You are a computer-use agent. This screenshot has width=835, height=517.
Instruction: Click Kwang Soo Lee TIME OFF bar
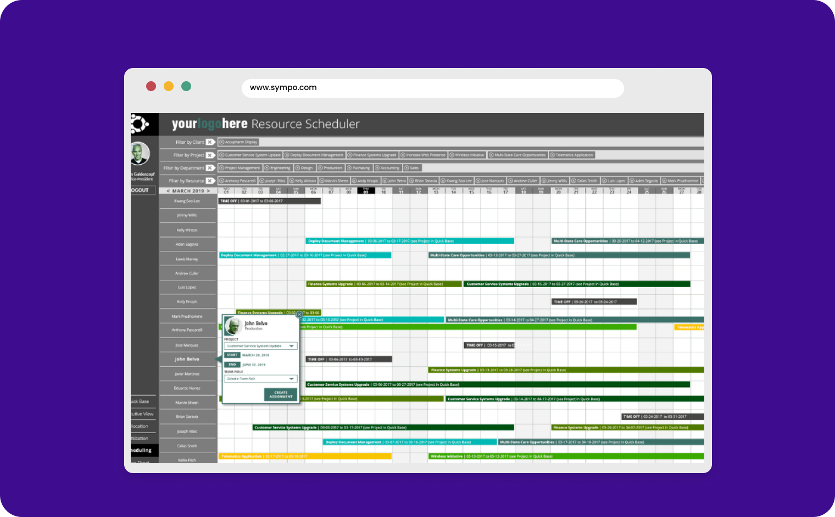[269, 201]
